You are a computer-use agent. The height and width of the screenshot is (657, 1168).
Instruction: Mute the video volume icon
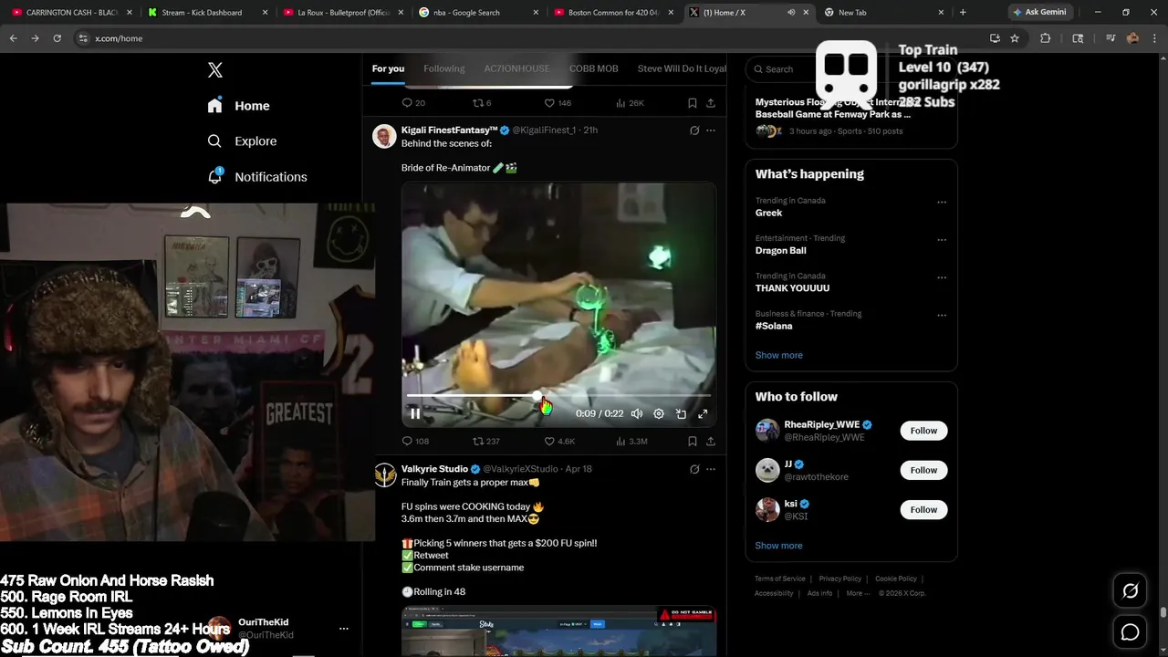[637, 413]
